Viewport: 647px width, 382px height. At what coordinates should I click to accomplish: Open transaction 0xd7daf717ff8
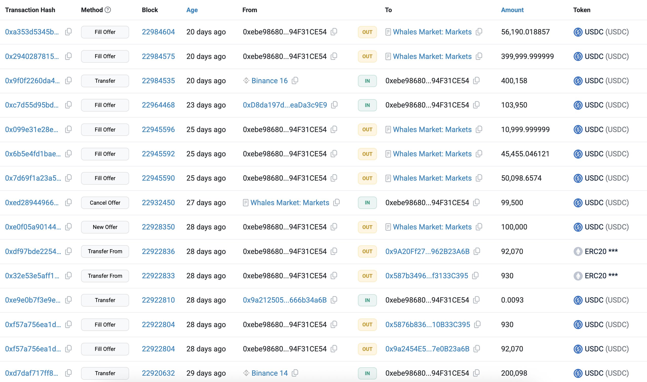(x=31, y=373)
